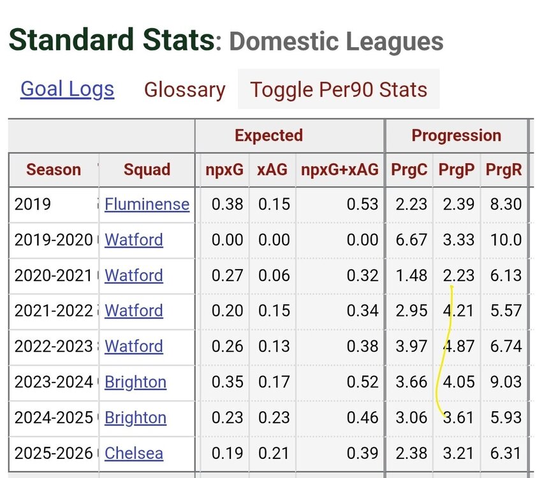Open Watford link for 2019-2020 season
The height and width of the screenshot is (478, 542).
(x=134, y=240)
